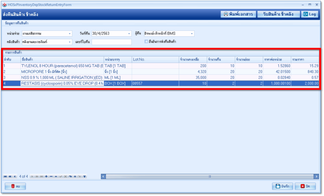Open the คลังสินค้า dropdown

[70, 42]
